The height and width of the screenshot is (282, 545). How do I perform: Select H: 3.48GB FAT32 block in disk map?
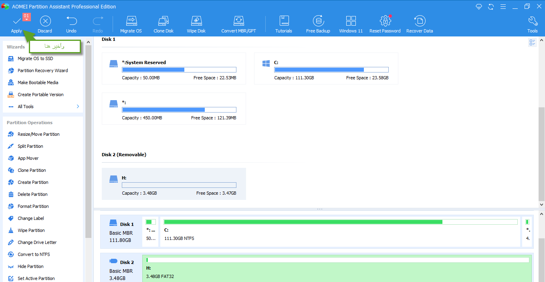click(x=337, y=268)
